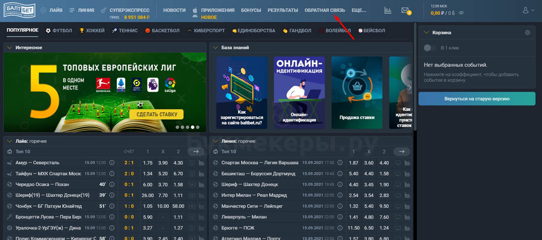Open 'Как зарегистрироваться на сайте baltbet.ru?' card
The width and height of the screenshot is (542, 240).
(241, 93)
